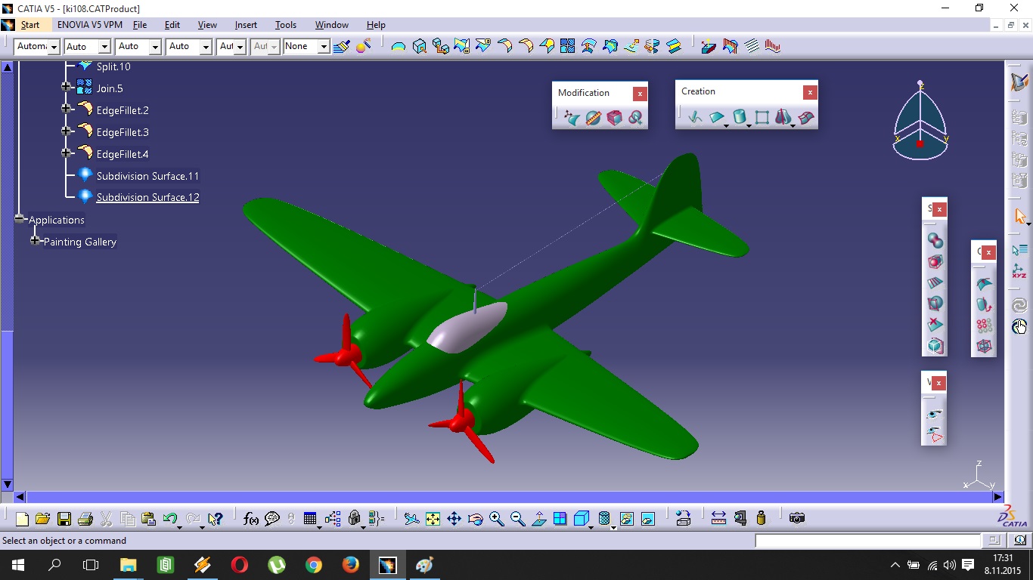This screenshot has height=580, width=1033.
Task: Click the cylinder primitive icon in Creation
Action: tap(740, 117)
